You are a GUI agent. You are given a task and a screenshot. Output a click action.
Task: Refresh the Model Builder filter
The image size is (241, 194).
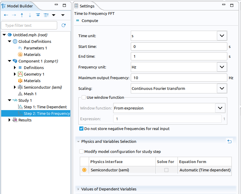tap(63, 25)
